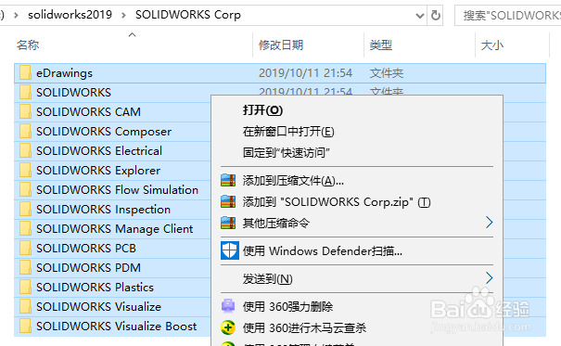Click the SOLIDWORKS Manage Client folder icon
Screen dimensions: 561x346
point(25,228)
